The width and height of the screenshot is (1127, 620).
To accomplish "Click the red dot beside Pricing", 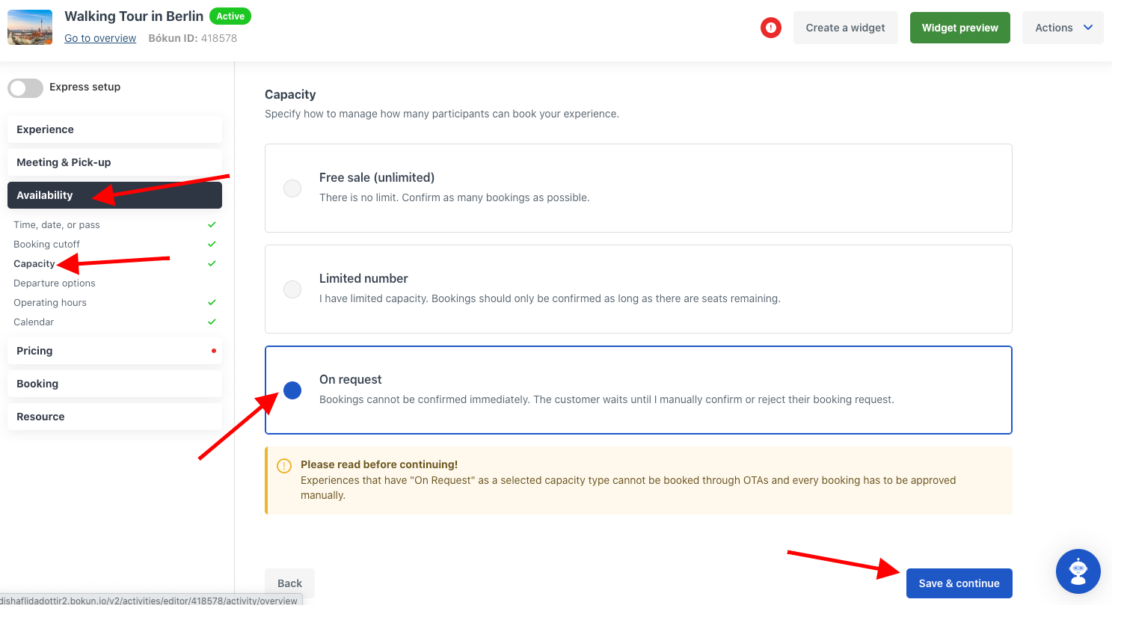I will point(214,351).
